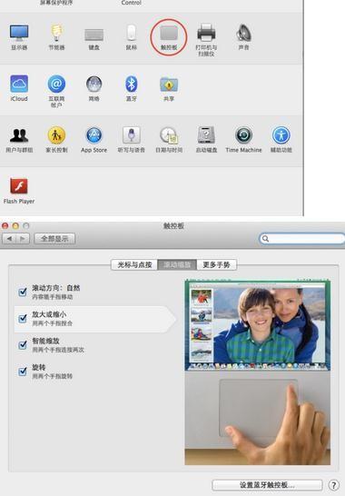Toggle the zoom in or out (放大或缩小) checkbox
345x496 pixels.
pos(23,318)
